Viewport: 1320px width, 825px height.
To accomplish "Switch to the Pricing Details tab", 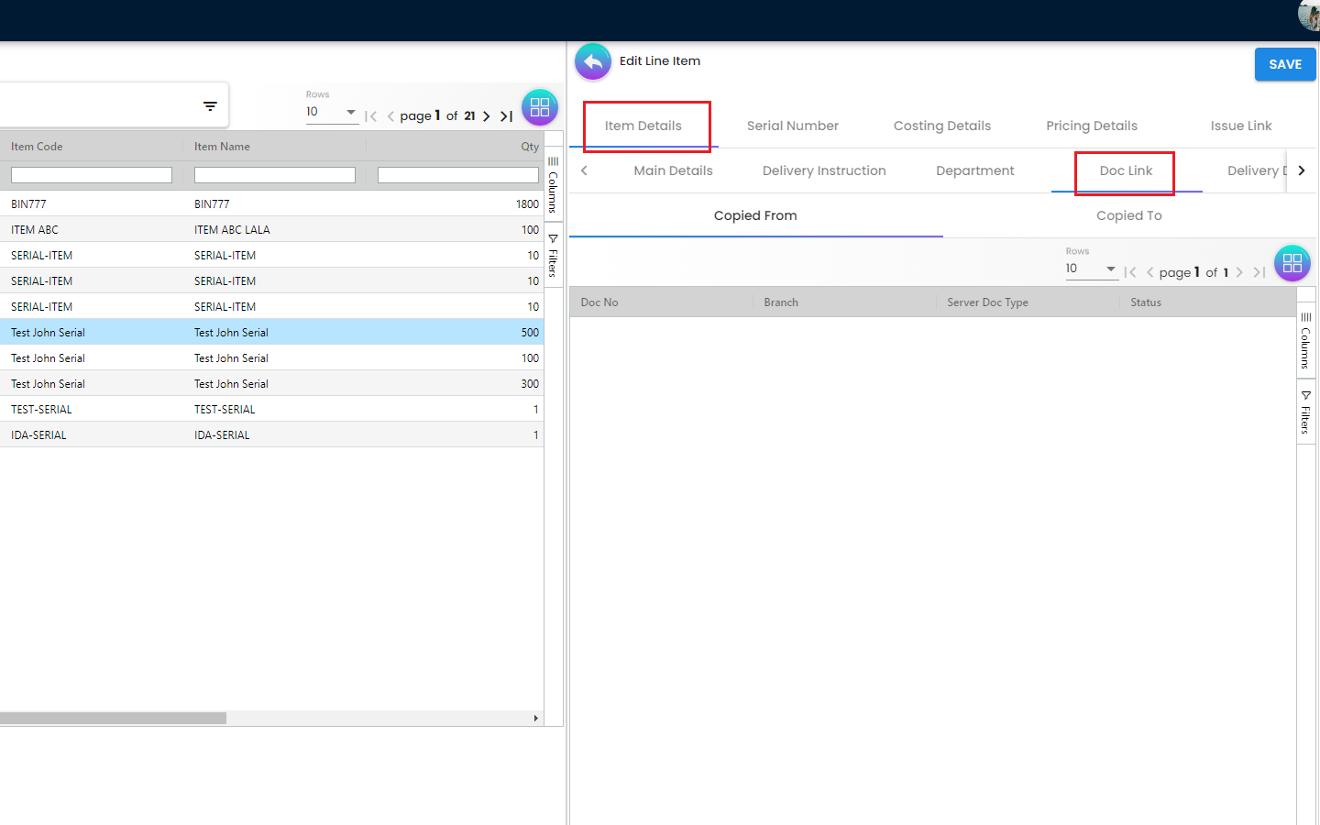I will coord(1091,126).
